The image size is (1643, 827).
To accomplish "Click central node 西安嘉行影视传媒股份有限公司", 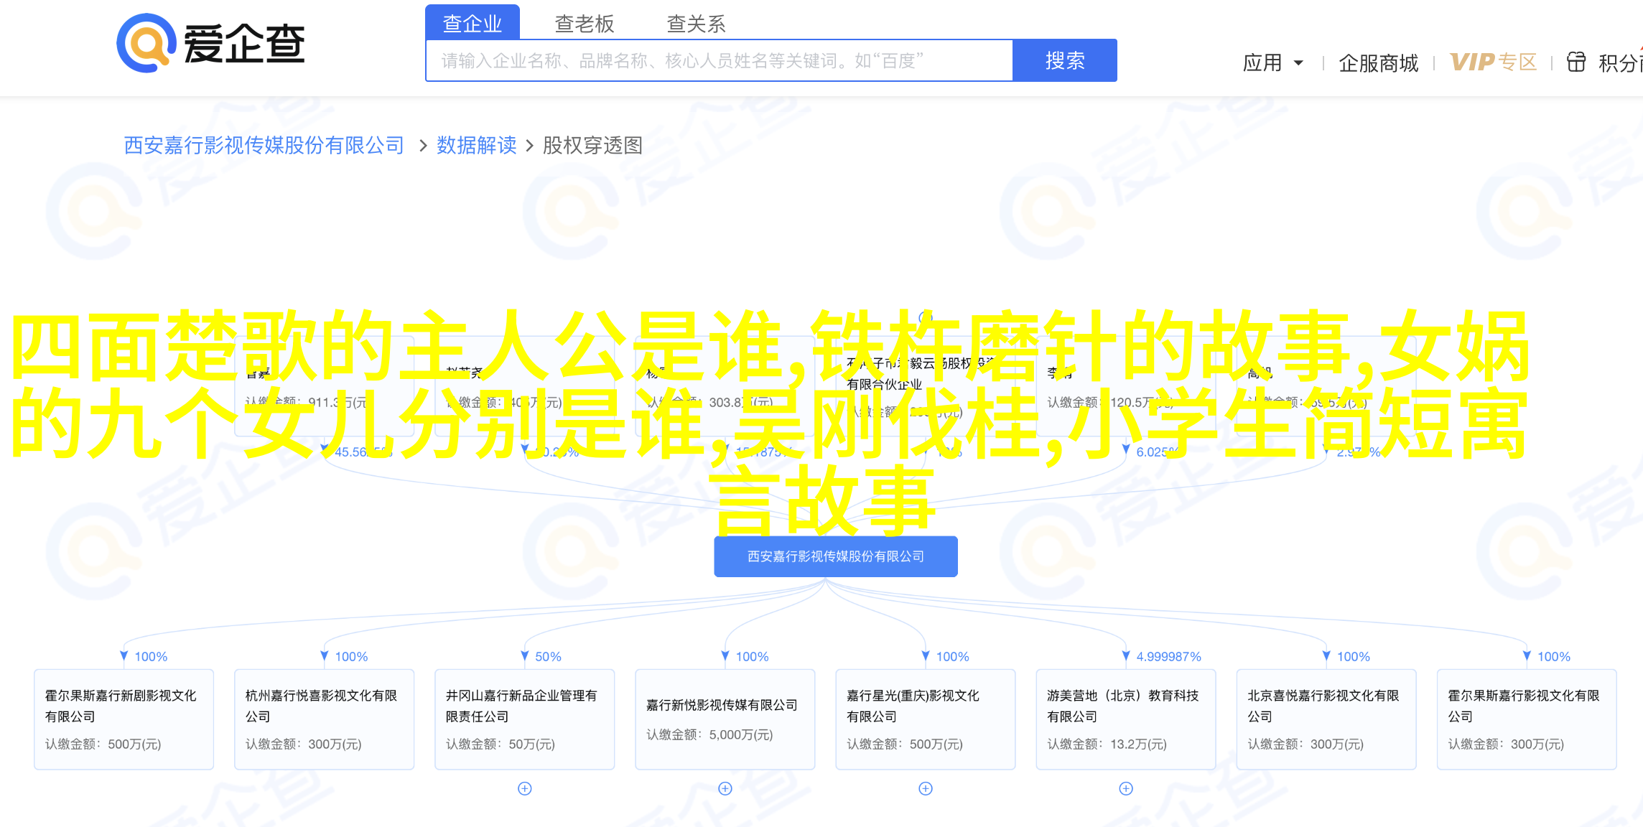I will click(x=836, y=556).
